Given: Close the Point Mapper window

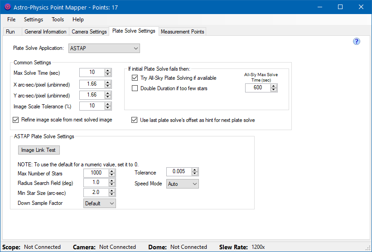Looking at the screenshot, I should coord(361,7).
